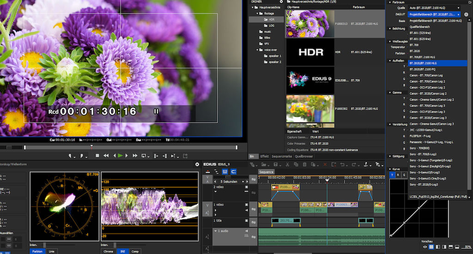Click the insert/overwrite mode icon

point(207,172)
